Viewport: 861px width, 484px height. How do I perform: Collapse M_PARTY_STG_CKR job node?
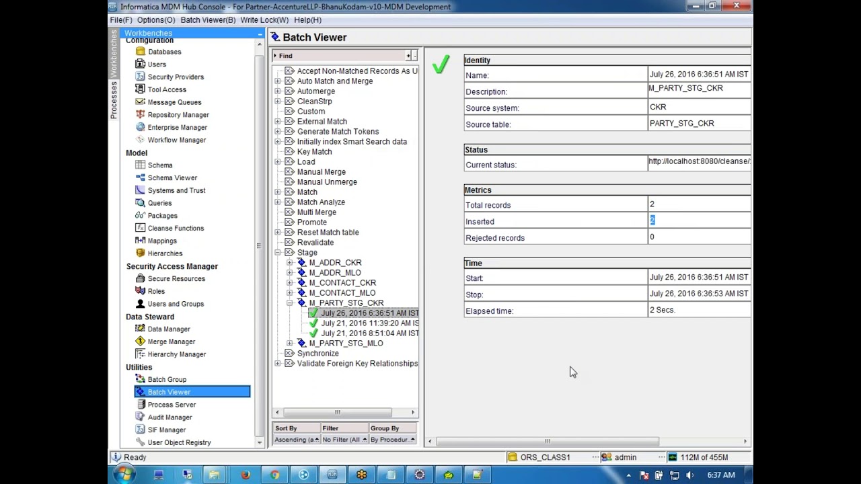(290, 303)
